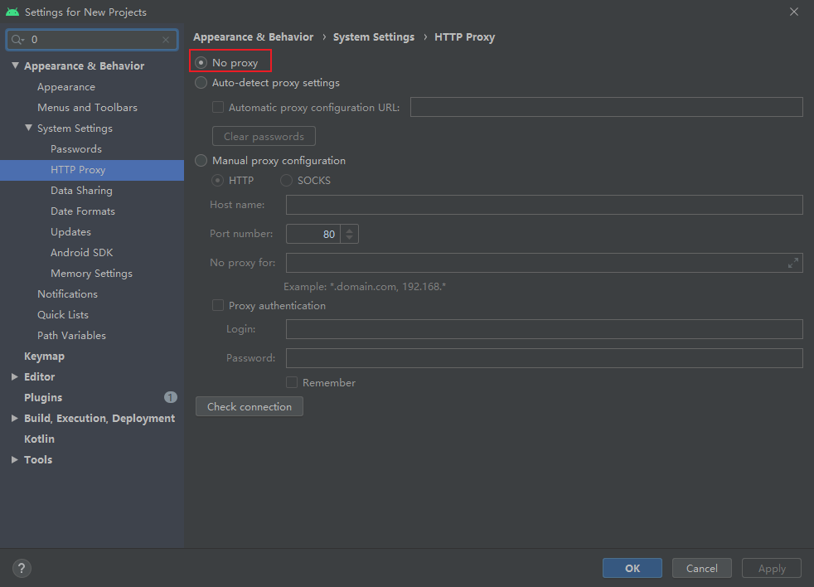Click the Plugins update count badge
814x587 pixels.
point(171,397)
